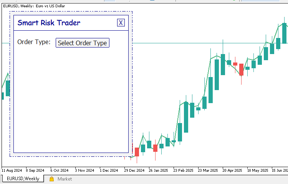Click the Order Type: label
Screen dimensions: 288x184
(34, 42)
